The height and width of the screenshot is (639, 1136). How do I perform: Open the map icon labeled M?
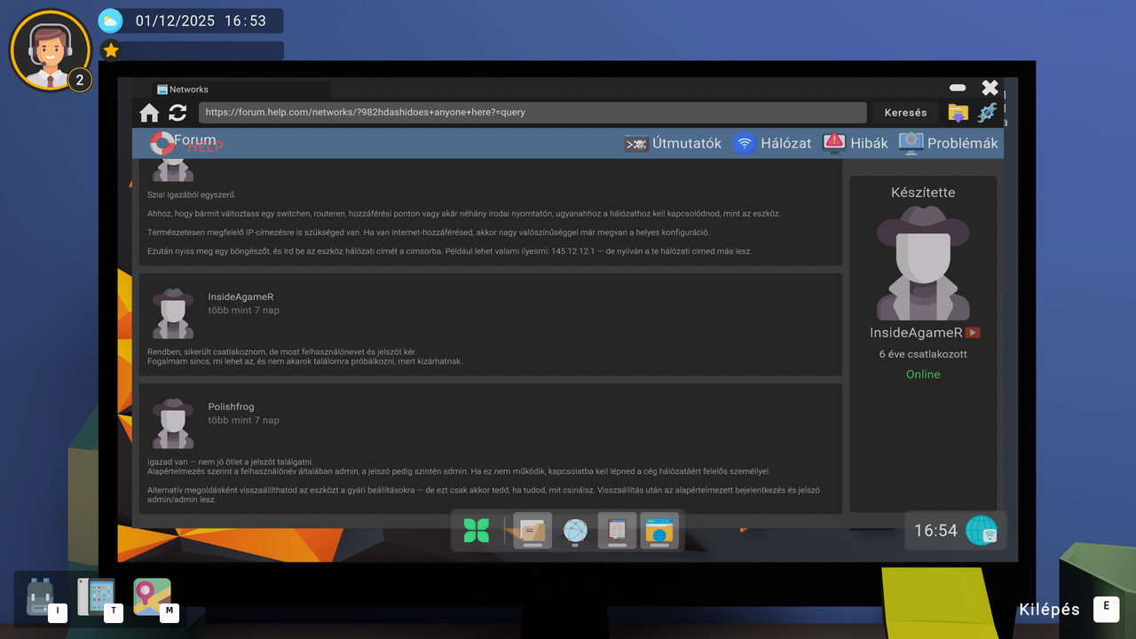click(153, 597)
